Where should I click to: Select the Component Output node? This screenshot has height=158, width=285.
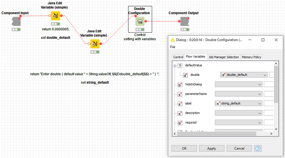184,21
